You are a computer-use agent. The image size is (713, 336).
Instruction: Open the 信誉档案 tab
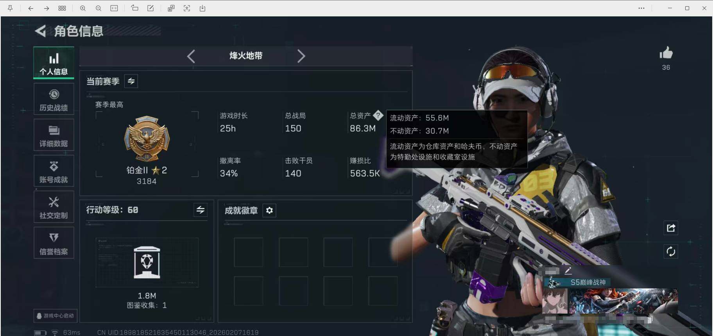tap(54, 243)
